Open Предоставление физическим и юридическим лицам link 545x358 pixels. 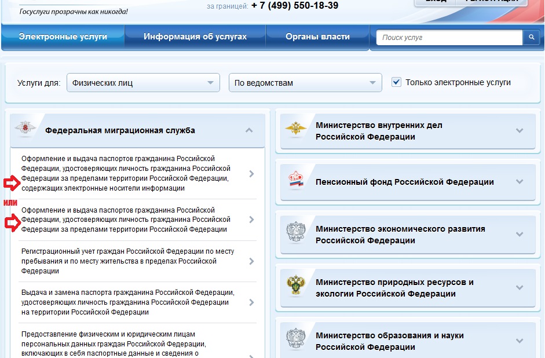114,344
